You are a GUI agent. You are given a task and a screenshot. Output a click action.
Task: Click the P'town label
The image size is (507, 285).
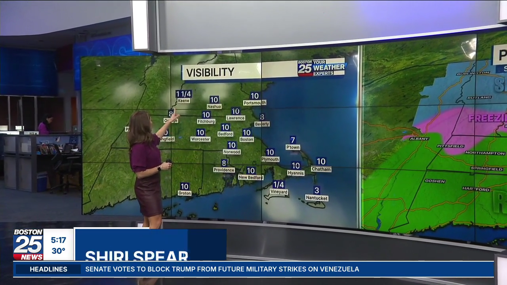[293, 147]
